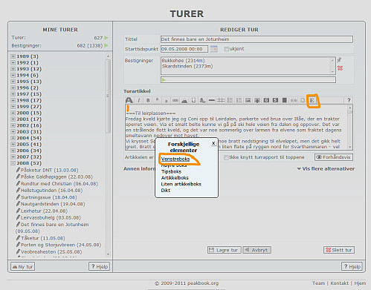This screenshot has height=290, width=371.
Task: Open Surtningssue (18.04.08) trip
Action: 49,197
